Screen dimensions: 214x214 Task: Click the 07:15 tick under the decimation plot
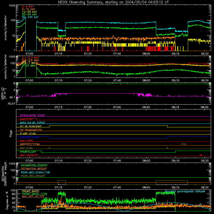pos(59,188)
